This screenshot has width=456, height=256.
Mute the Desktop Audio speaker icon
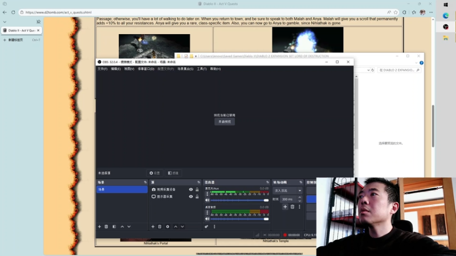tap(207, 219)
